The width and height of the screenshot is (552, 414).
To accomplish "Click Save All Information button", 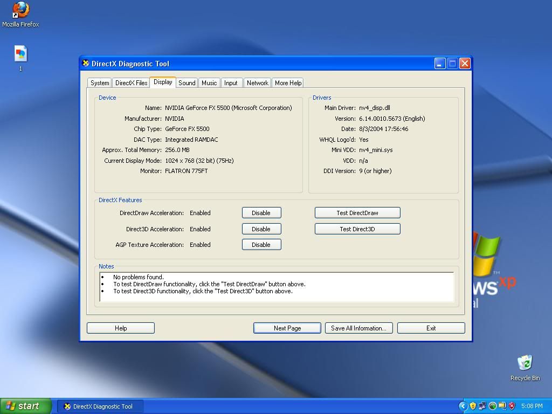I will [x=358, y=328].
